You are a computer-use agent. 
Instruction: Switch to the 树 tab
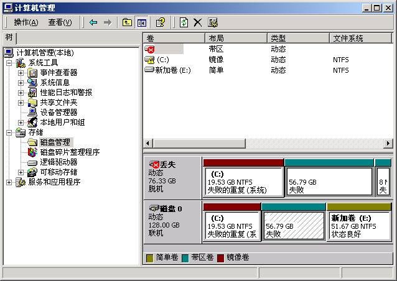(9, 37)
